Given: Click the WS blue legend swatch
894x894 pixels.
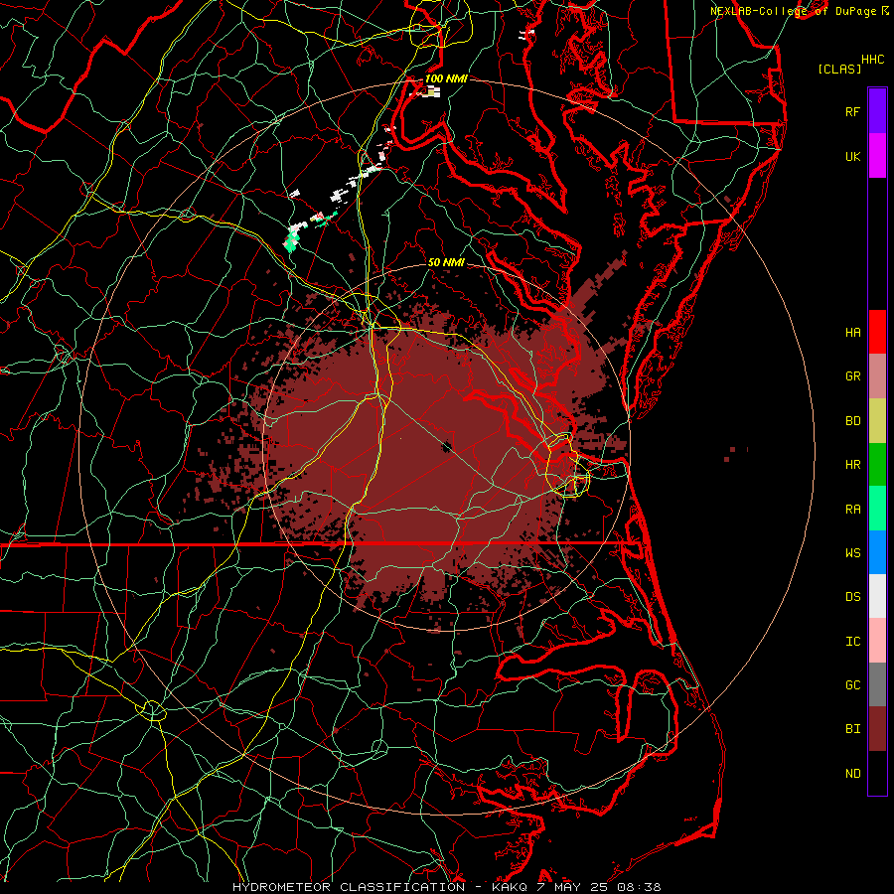Looking at the screenshot, I should pyautogui.click(x=877, y=552).
